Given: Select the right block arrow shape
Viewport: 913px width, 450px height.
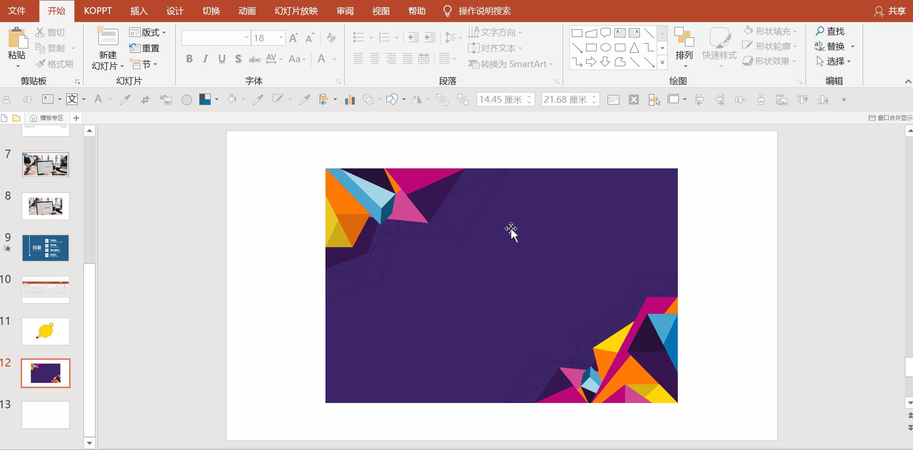Looking at the screenshot, I should (x=591, y=62).
